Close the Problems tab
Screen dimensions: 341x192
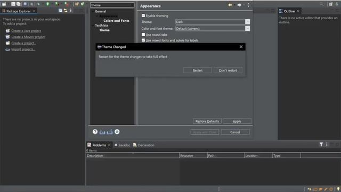(109, 145)
